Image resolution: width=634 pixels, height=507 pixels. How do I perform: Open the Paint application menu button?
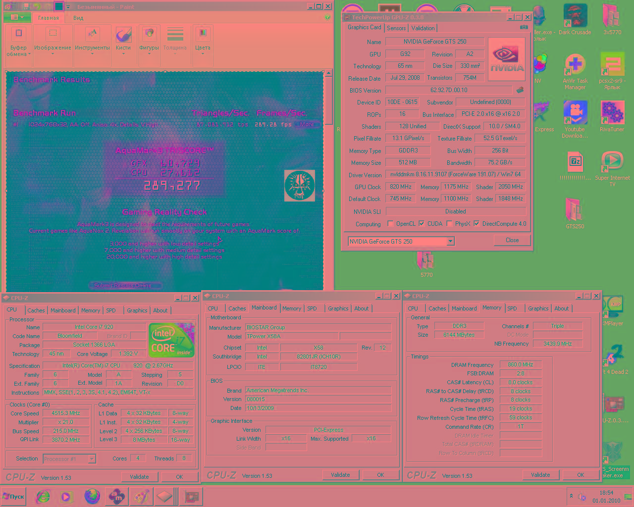pyautogui.click(x=17, y=17)
